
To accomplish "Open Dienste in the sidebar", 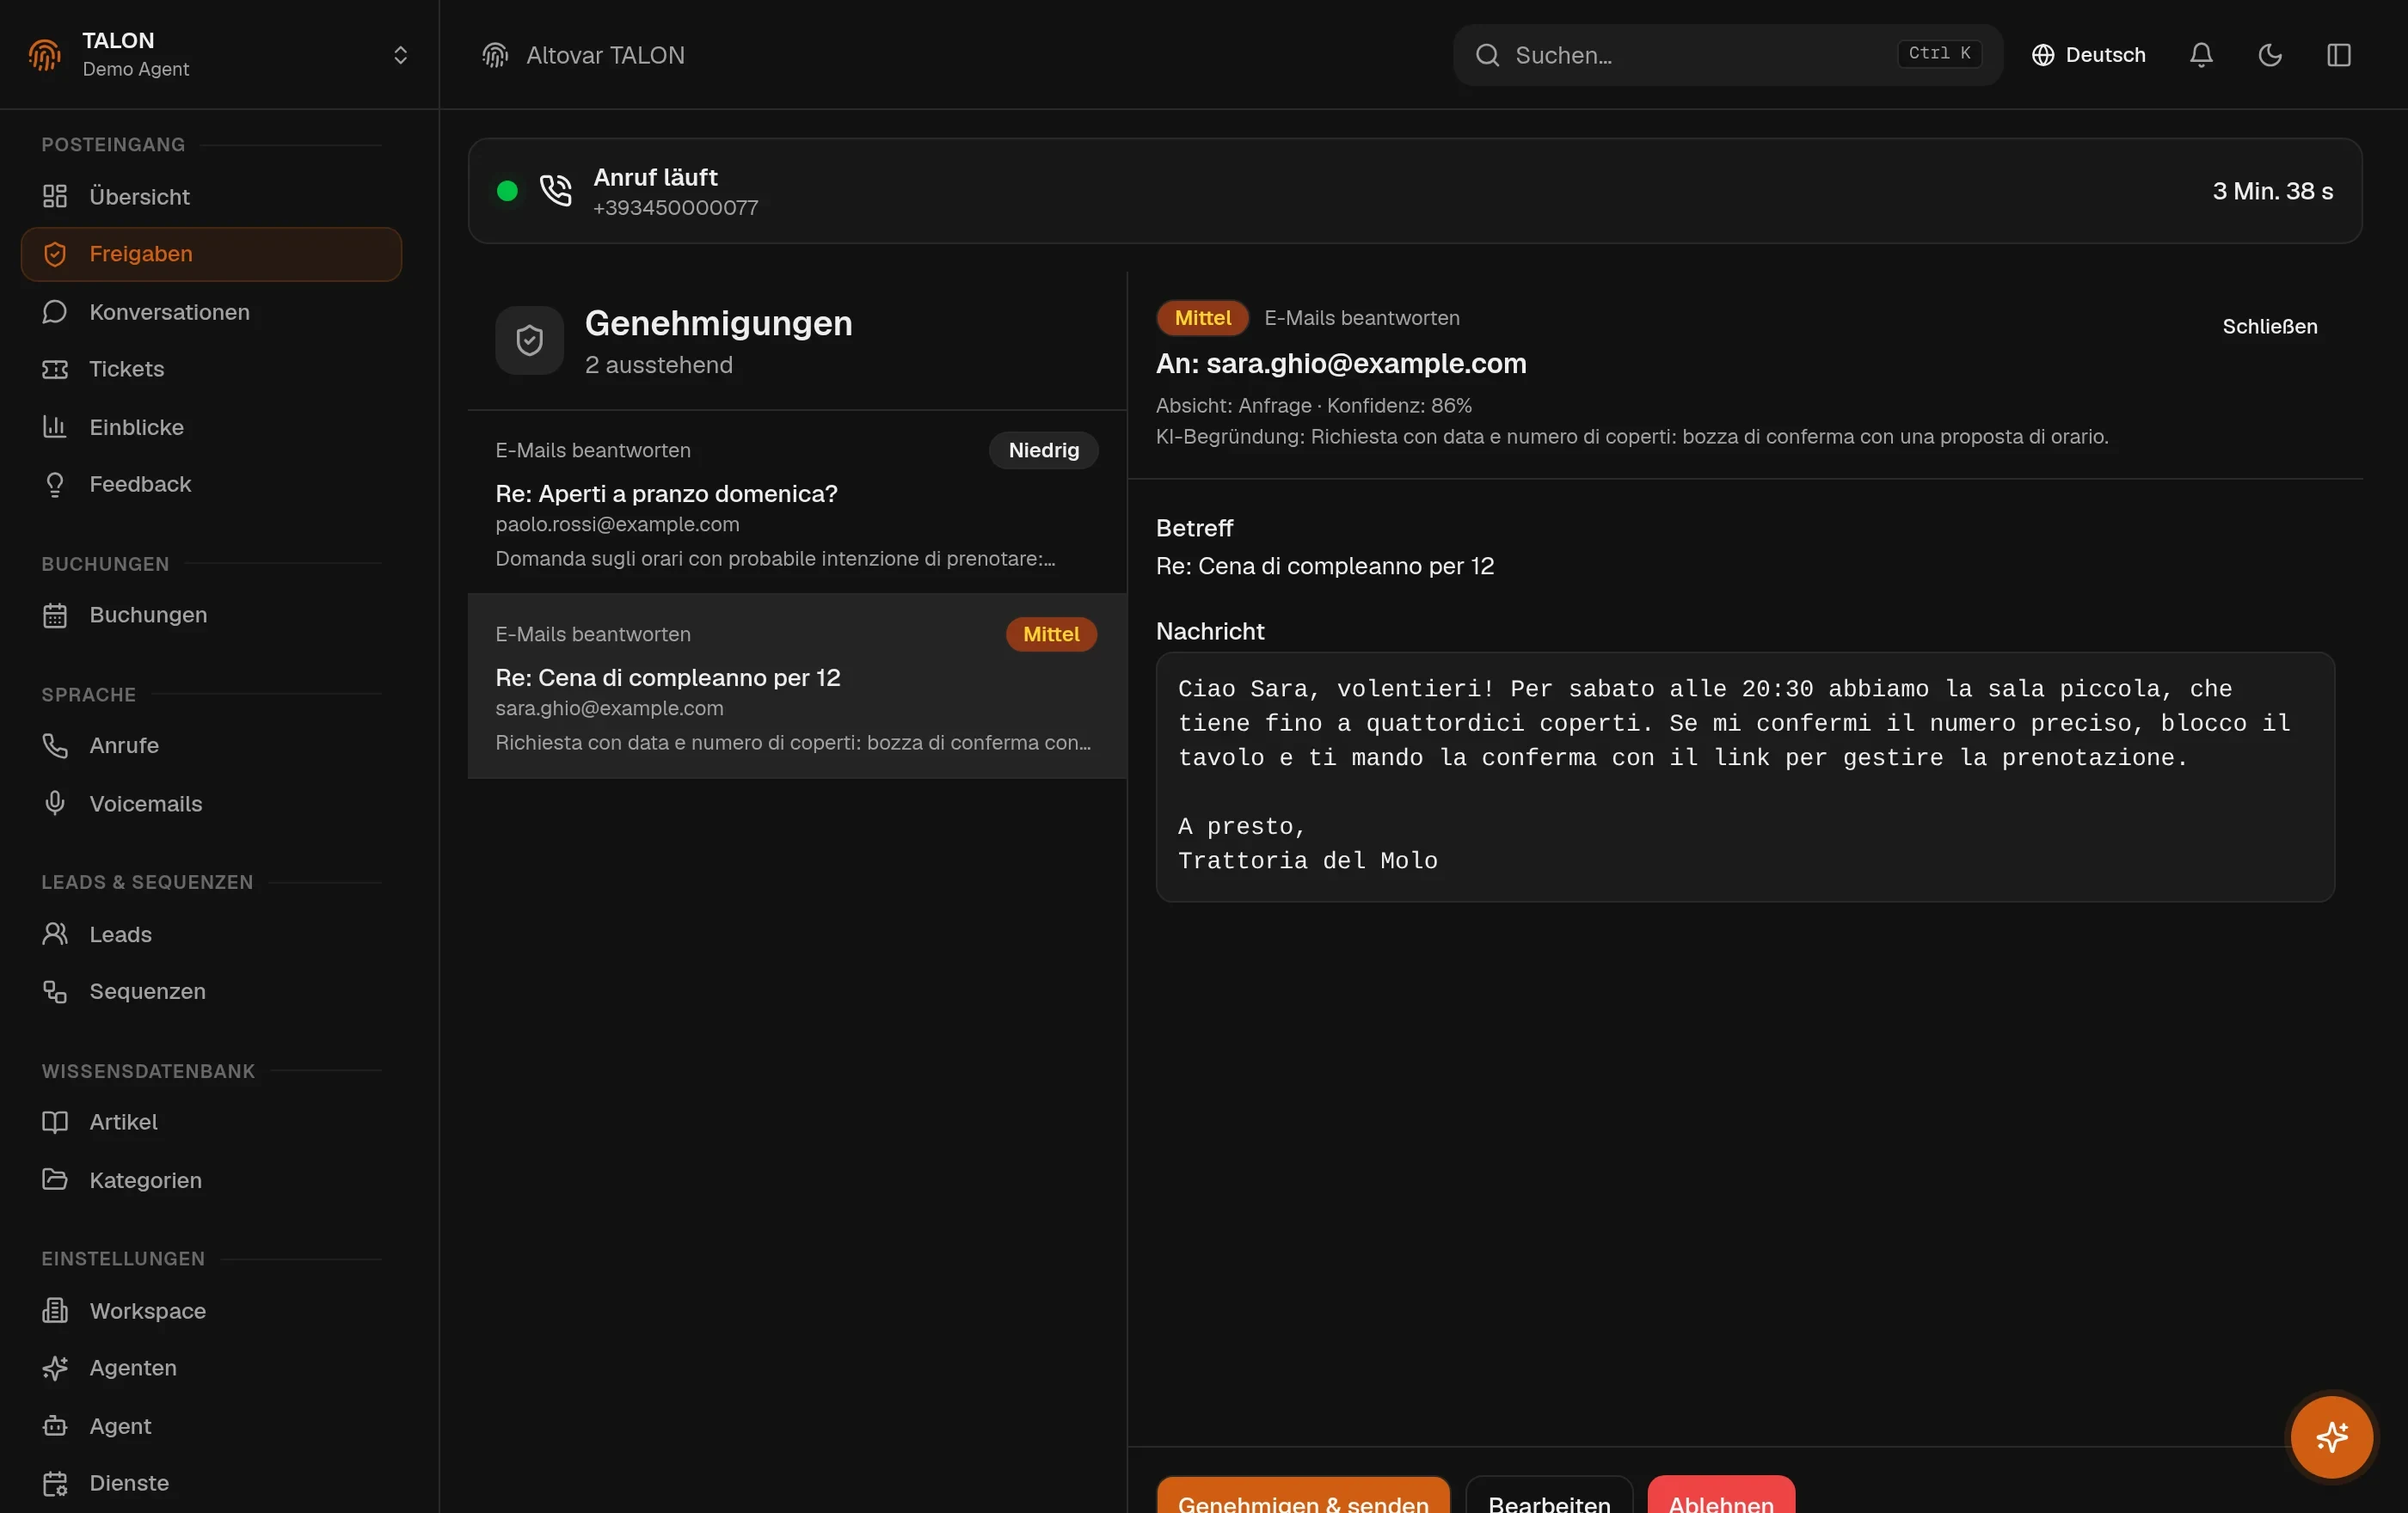I will pyautogui.click(x=211, y=1483).
